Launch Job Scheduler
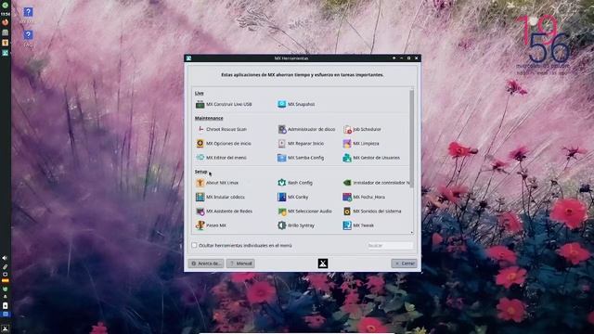This screenshot has width=594, height=334. [x=362, y=129]
